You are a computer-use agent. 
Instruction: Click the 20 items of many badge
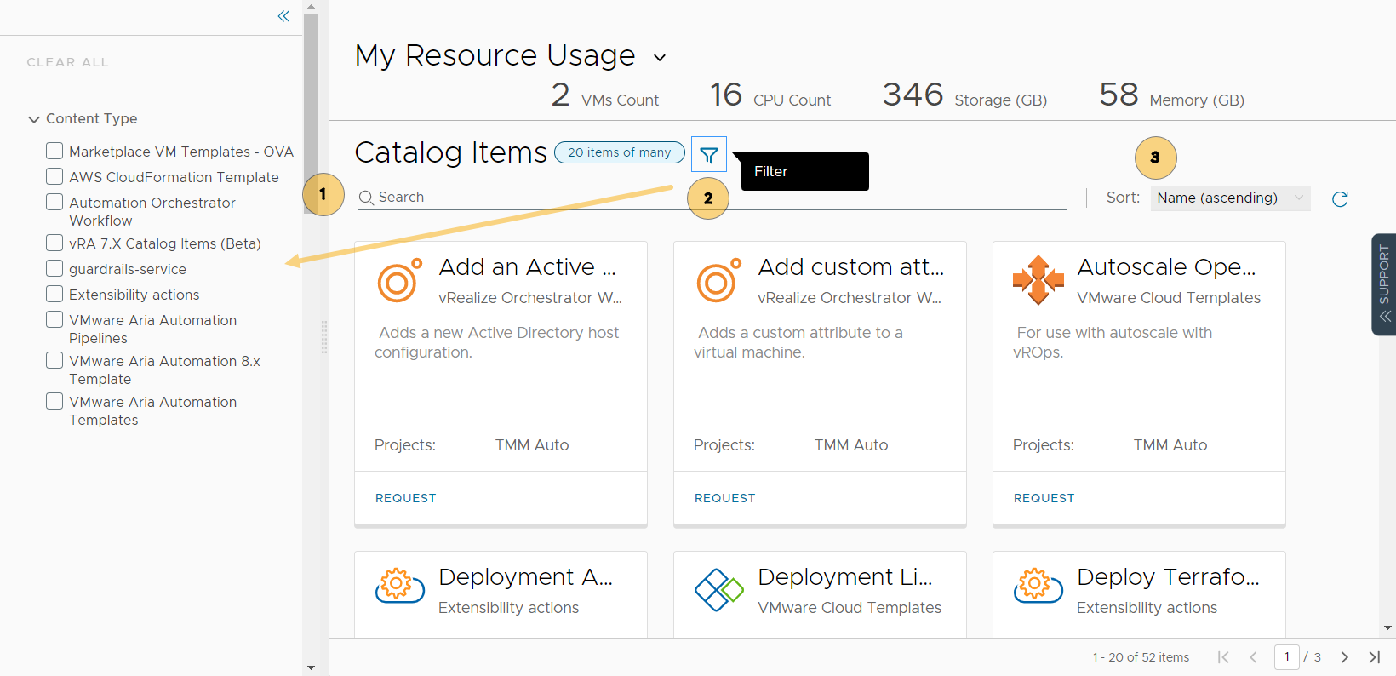click(620, 152)
